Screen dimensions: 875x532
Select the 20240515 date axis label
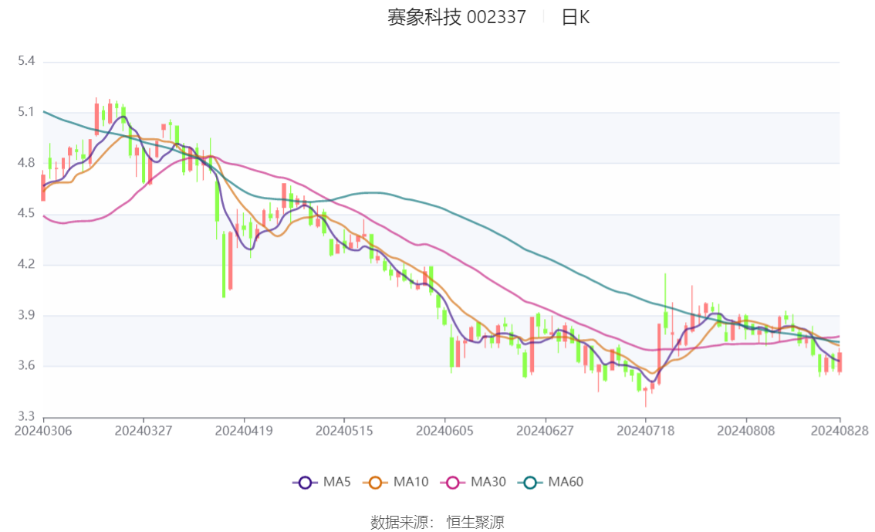[344, 431]
